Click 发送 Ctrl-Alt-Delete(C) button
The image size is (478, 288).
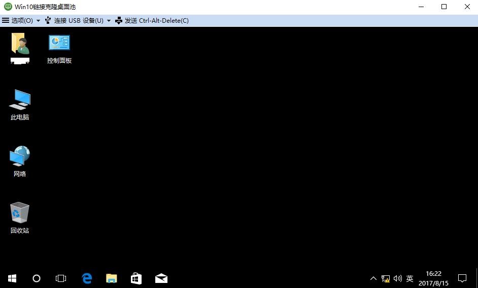(152, 21)
